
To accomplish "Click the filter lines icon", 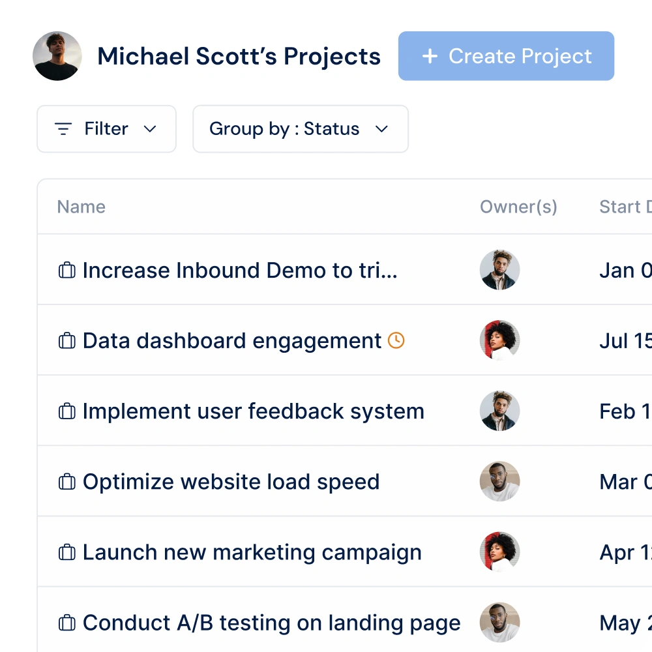I will [x=63, y=129].
